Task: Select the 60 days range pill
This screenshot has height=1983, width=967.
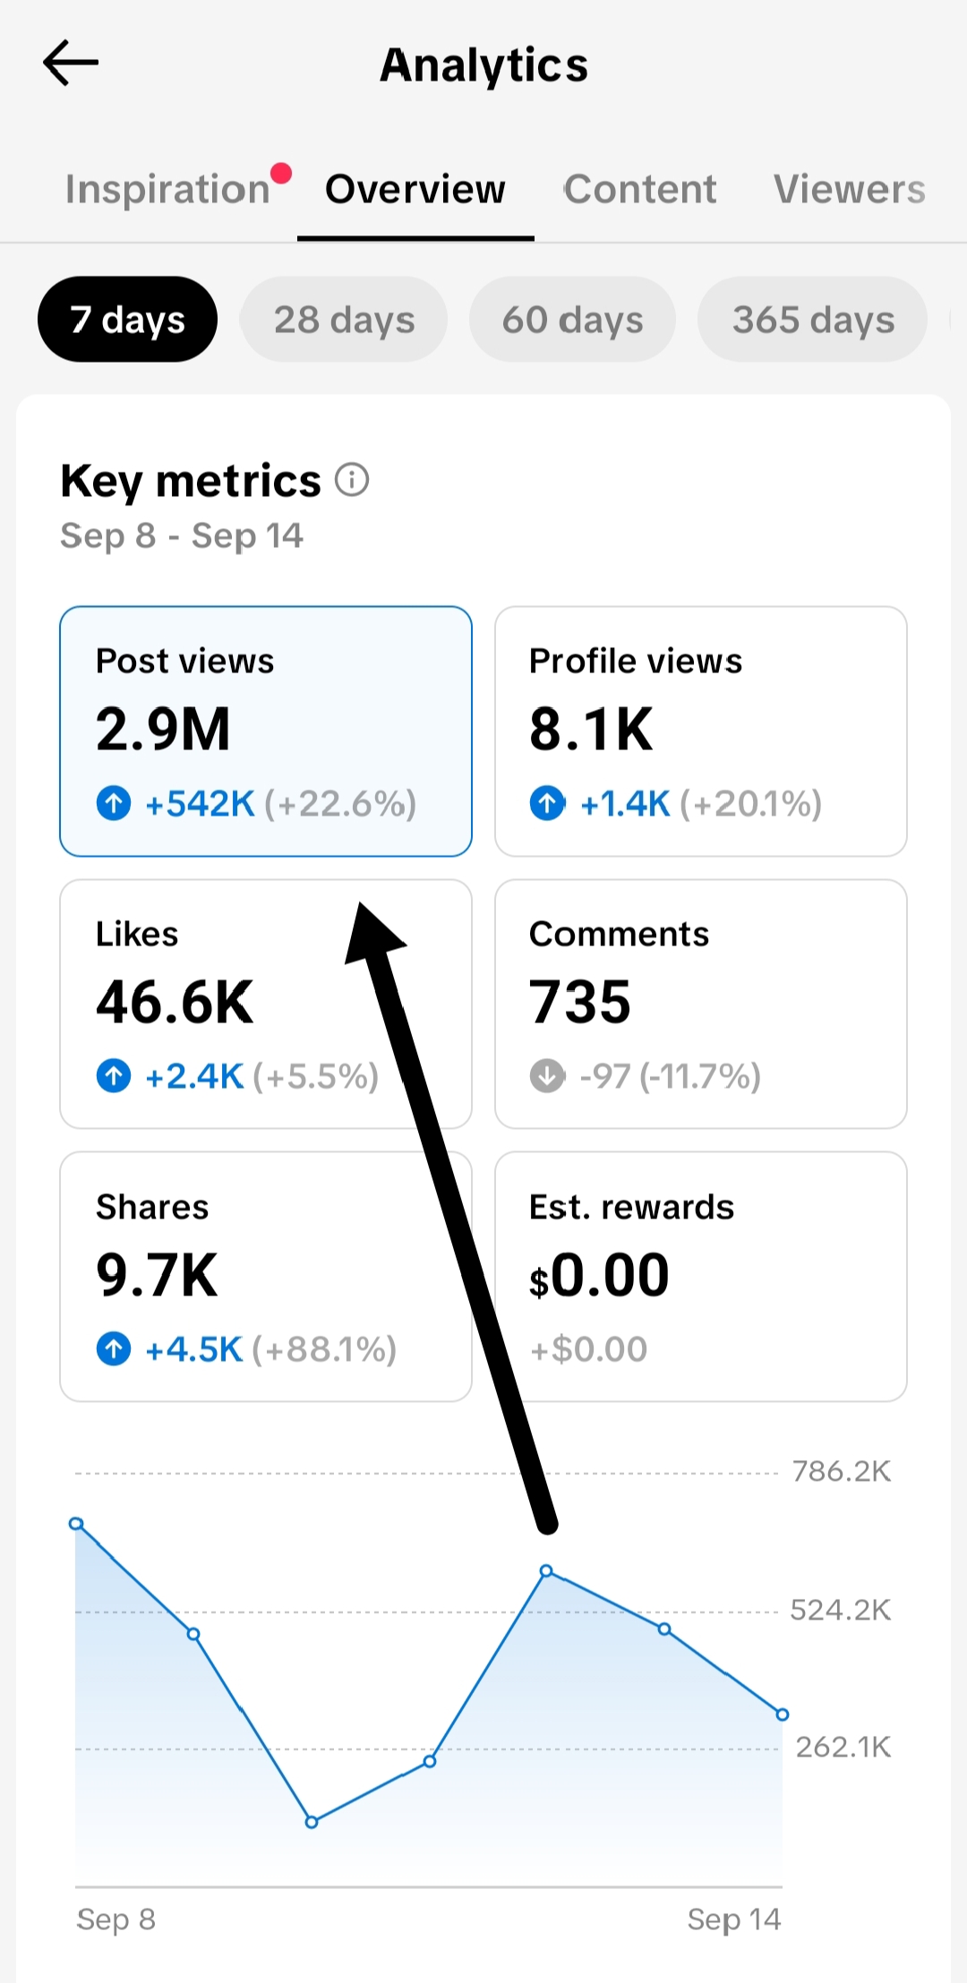Action: [x=572, y=320]
